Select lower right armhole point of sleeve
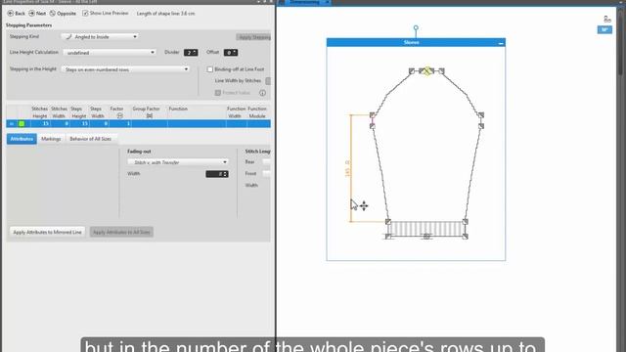Viewport: 626px width, 352px height. [481, 126]
